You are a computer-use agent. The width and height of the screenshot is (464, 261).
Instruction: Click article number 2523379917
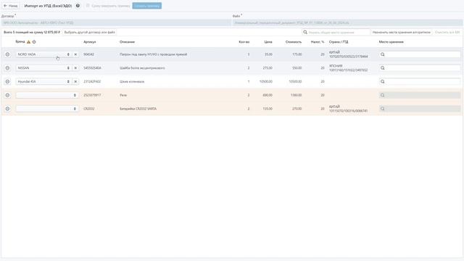point(92,95)
